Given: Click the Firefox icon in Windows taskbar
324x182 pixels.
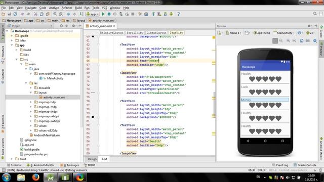Looking at the screenshot, I should pos(36,177).
